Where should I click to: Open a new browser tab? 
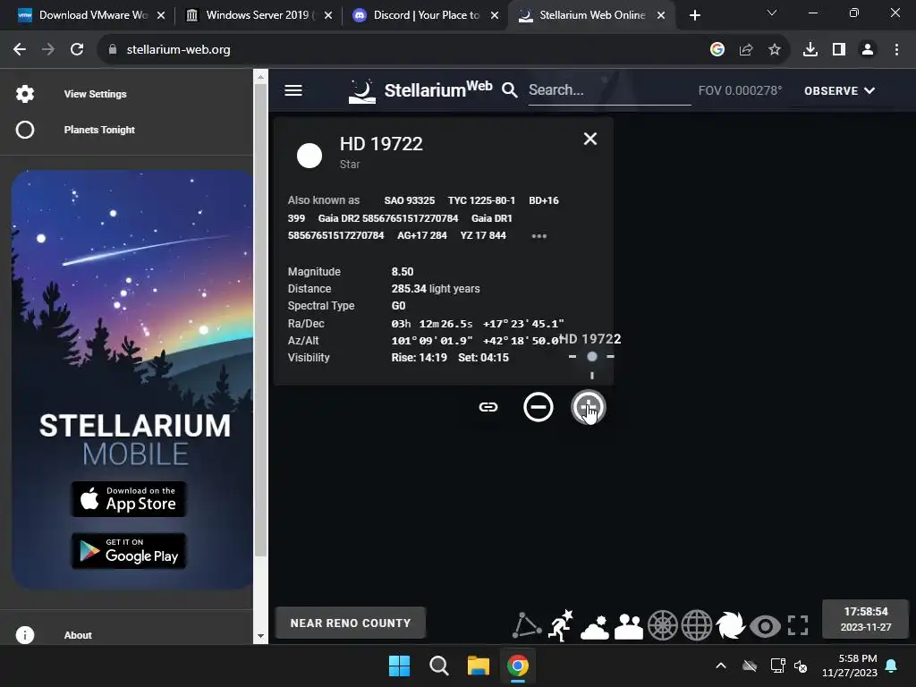coord(694,15)
